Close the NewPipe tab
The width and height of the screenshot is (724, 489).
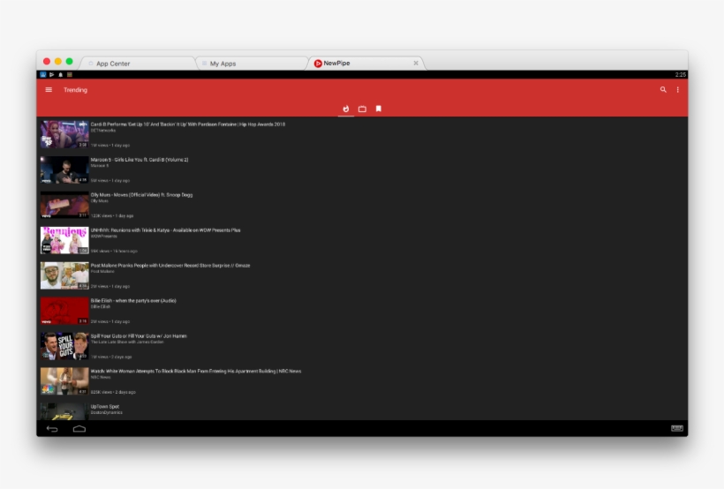(x=416, y=64)
